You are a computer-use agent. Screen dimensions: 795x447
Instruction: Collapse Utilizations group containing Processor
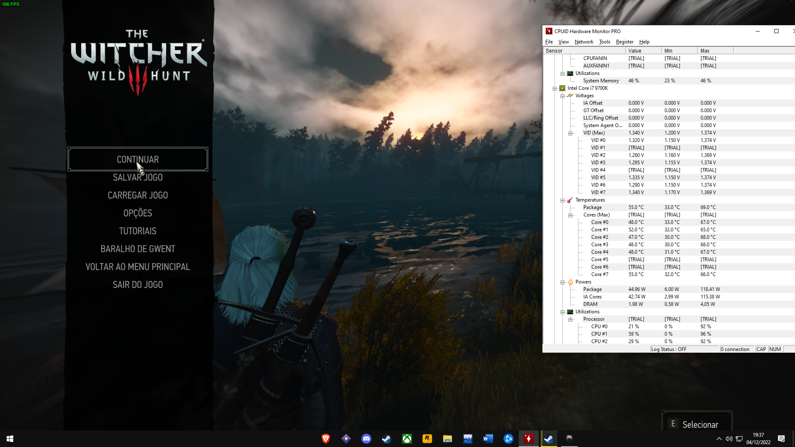(x=562, y=312)
